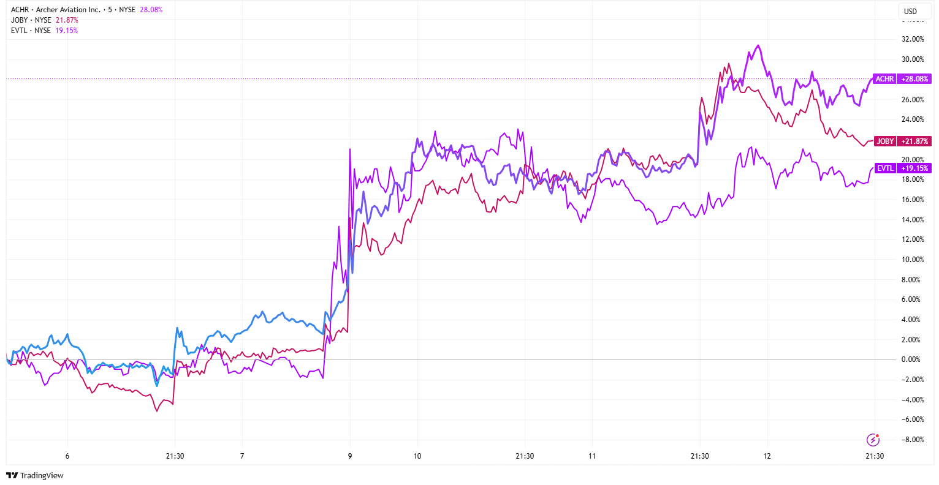Image resolution: width=939 pixels, height=485 pixels.
Task: Select the JOBY · NYSE legend entry
Action: [31, 20]
